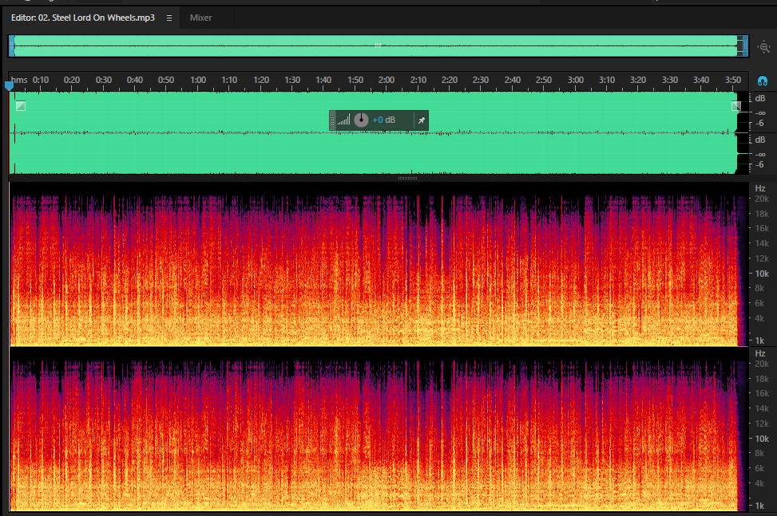Click the Hz label of the bottom spectrogram scale
777x516 pixels.
tap(760, 354)
